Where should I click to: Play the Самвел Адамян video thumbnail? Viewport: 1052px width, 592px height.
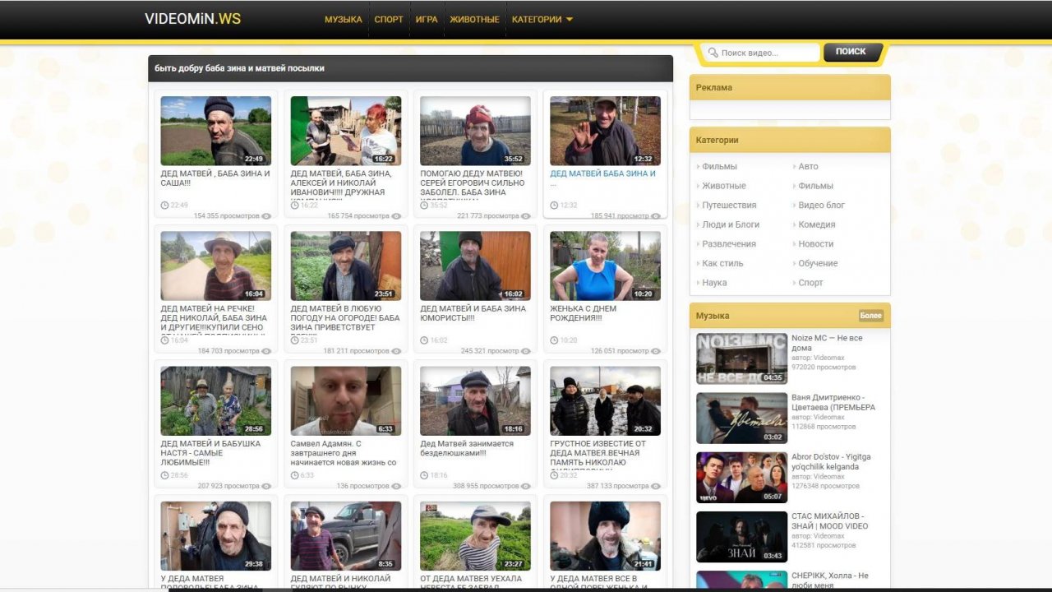tap(345, 401)
